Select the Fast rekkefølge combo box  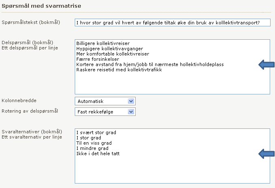click(105, 112)
